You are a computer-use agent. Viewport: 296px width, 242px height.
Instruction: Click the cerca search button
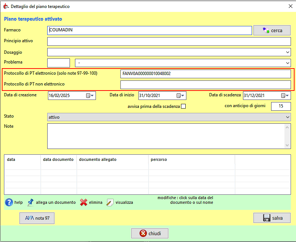click(x=272, y=30)
